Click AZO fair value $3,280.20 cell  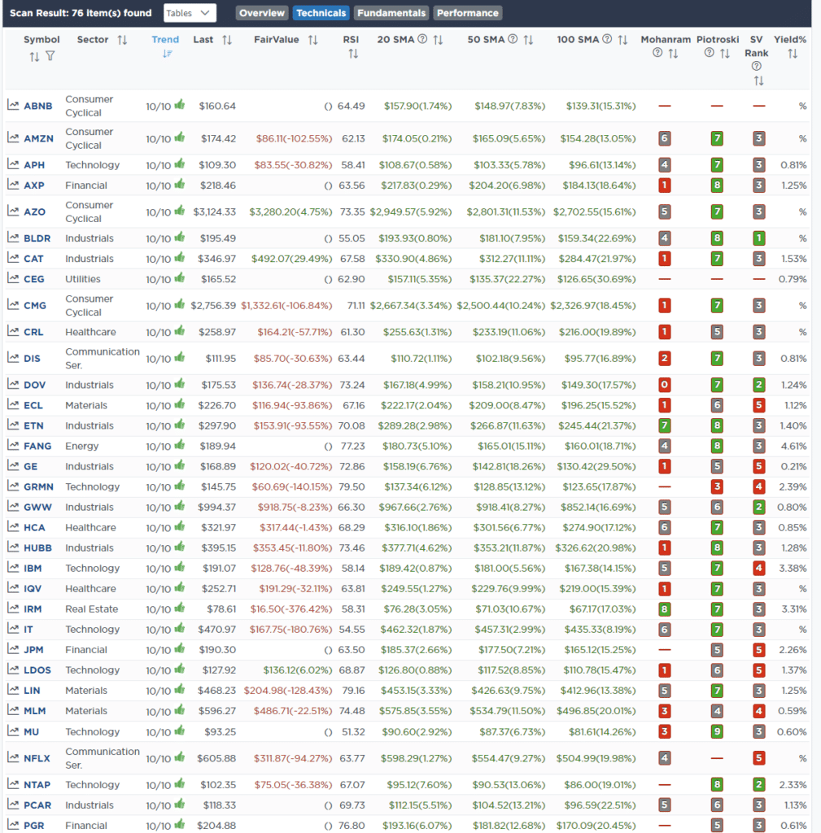tap(290, 212)
